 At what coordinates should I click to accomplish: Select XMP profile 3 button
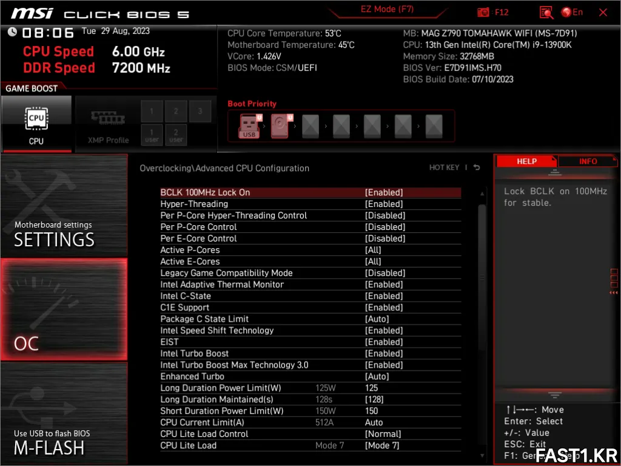[x=200, y=112]
